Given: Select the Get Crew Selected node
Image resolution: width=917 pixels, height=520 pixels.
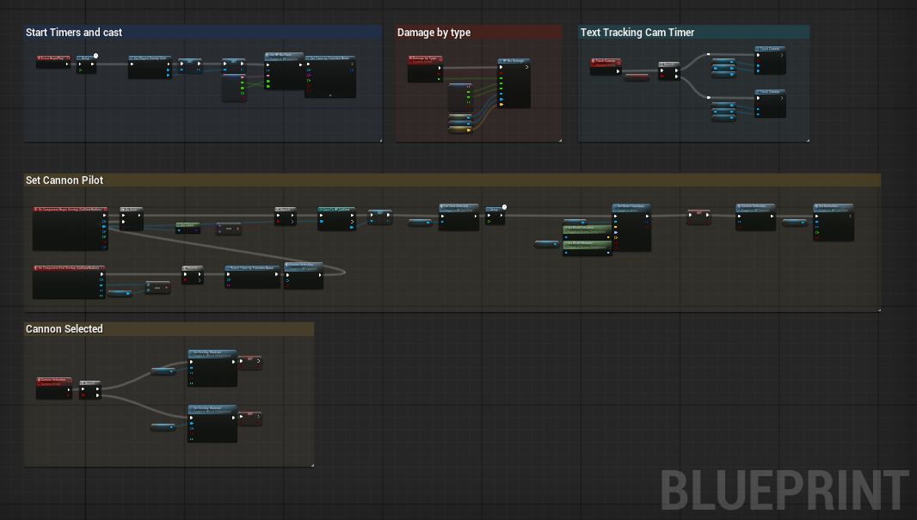Looking at the screenshot, I should 459,217.
